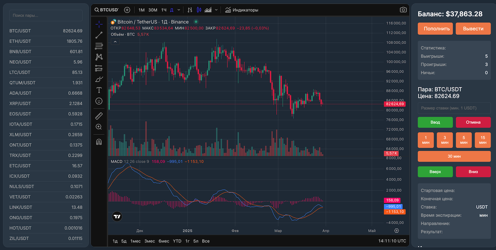
Task: Choose the 30 мин expiry
Action: (x=454, y=156)
